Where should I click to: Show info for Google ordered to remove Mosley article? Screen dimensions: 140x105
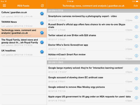click(x=136, y=88)
